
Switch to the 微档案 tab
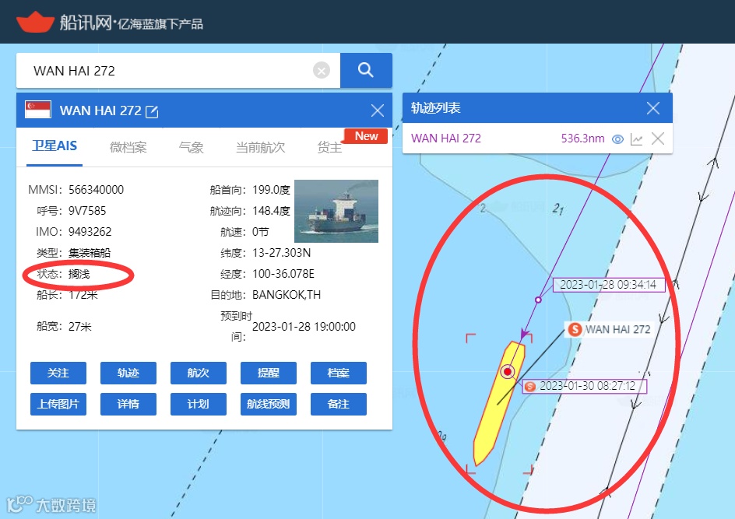(128, 147)
